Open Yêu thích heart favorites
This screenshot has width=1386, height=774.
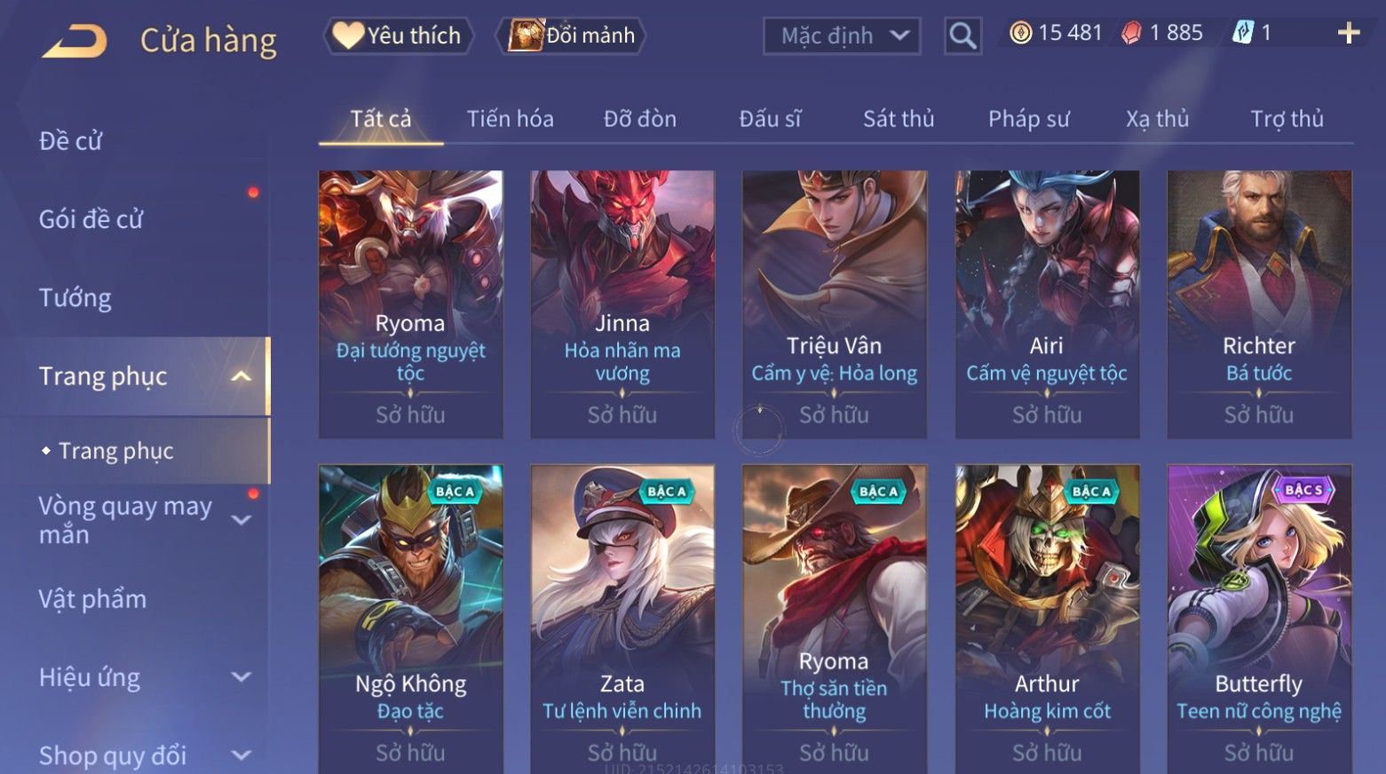(397, 36)
